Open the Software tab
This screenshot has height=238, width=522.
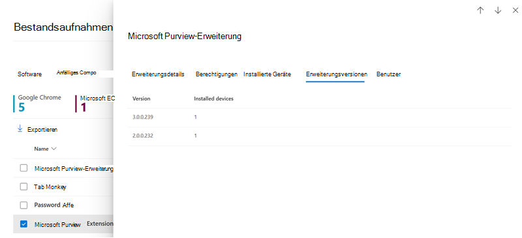click(x=29, y=74)
